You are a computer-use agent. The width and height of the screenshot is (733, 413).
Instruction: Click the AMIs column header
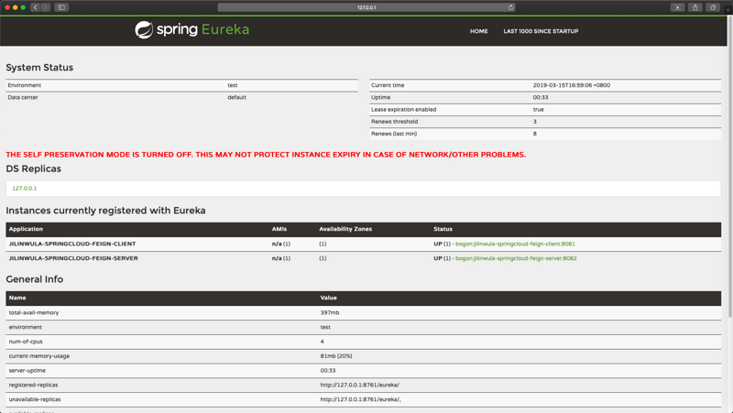click(279, 229)
